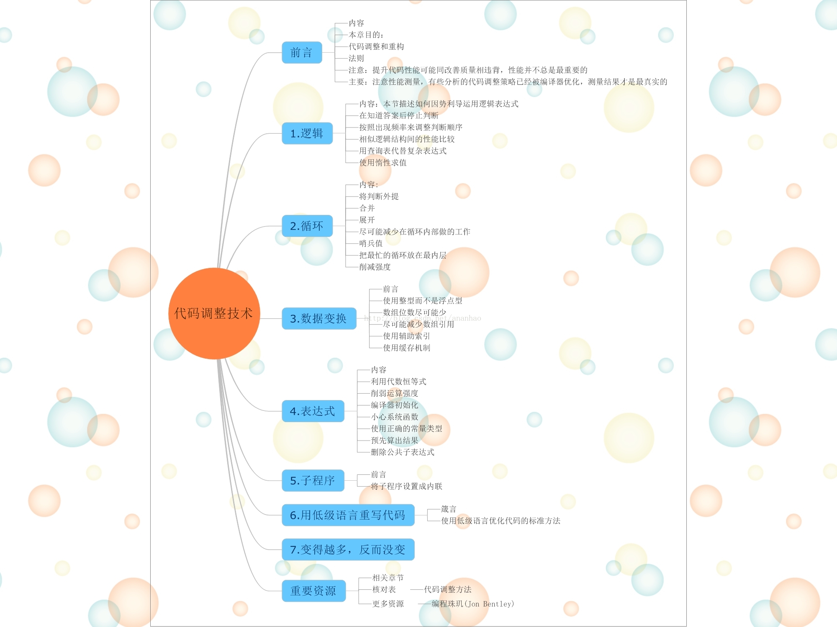Click the 5.子程序 topic node
The width and height of the screenshot is (837, 627).
click(313, 481)
